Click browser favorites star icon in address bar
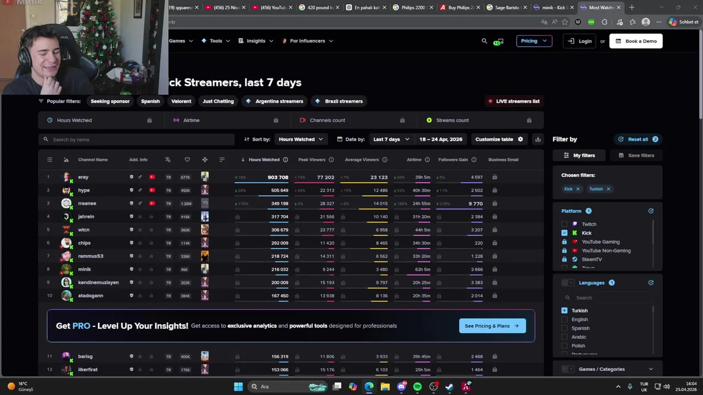The image size is (703, 395). [565, 22]
